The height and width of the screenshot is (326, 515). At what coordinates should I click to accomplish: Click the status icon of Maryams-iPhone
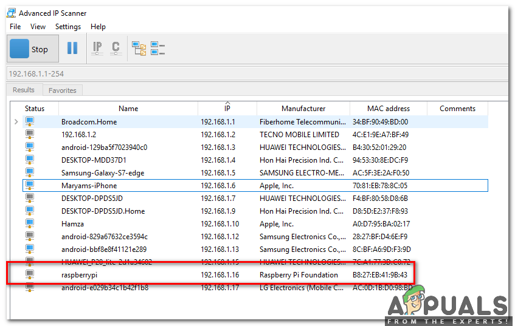pyautogui.click(x=29, y=186)
